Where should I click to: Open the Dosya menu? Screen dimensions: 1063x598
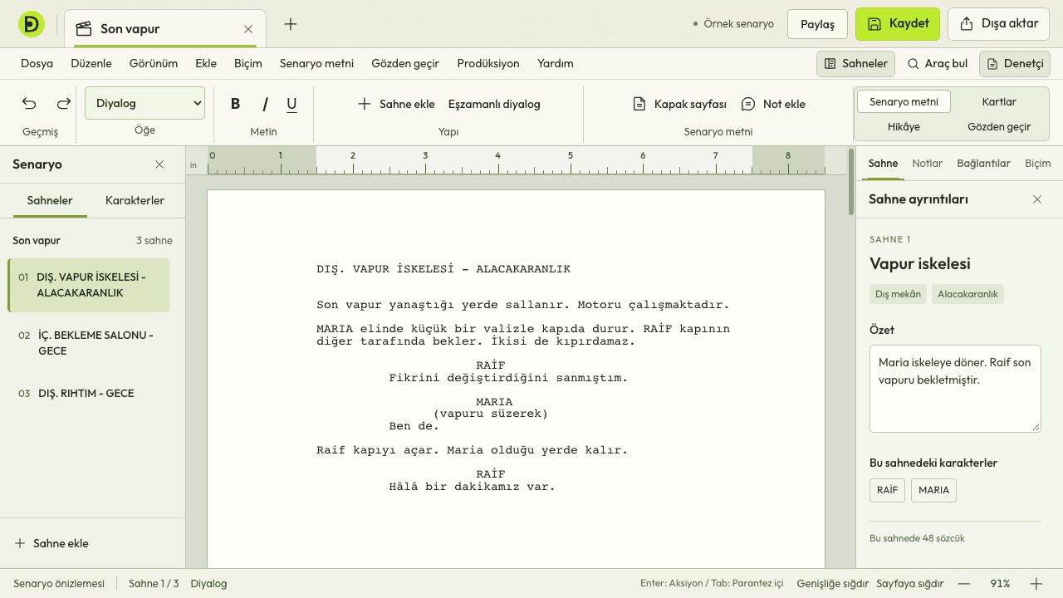pos(37,63)
